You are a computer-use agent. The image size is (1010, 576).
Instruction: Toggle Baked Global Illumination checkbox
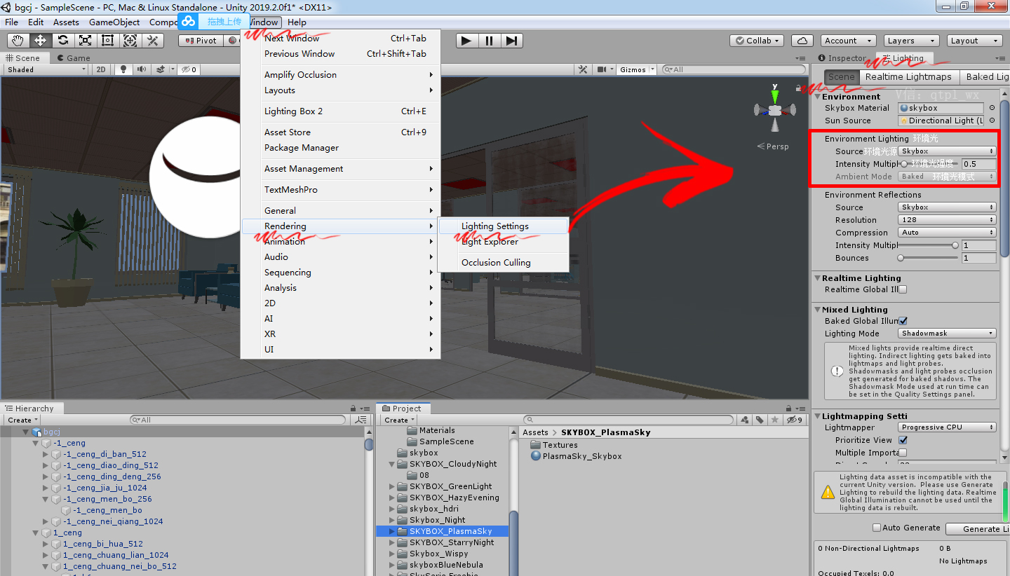pyautogui.click(x=903, y=321)
